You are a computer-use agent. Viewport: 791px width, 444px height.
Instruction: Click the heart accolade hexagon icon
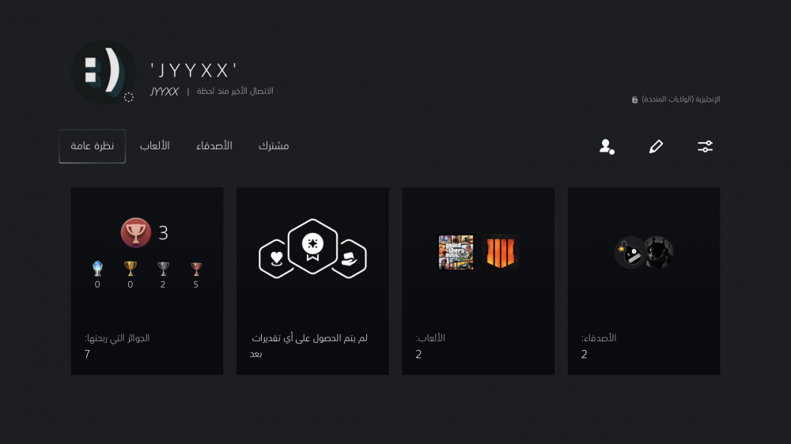point(276,258)
